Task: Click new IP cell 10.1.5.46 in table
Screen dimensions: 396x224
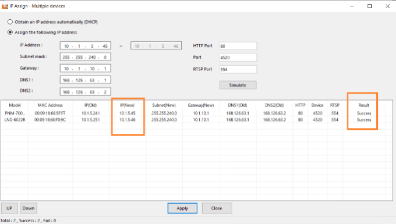Action: (x=128, y=120)
